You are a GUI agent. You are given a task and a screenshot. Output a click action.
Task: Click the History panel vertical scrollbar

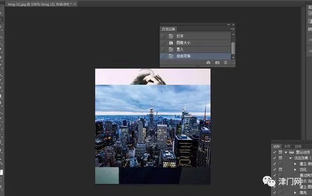(x=233, y=46)
